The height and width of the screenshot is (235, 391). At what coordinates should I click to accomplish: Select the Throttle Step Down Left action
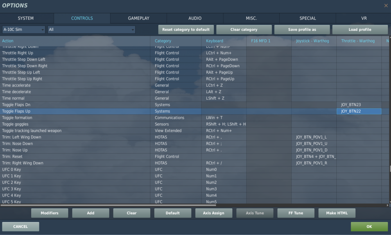click(75, 59)
